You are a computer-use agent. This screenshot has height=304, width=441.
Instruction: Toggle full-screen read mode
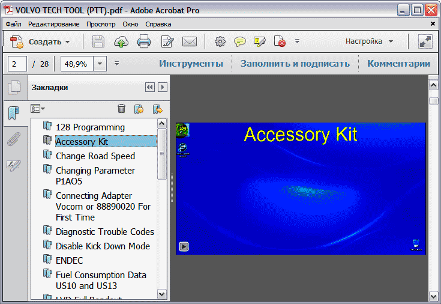(425, 41)
